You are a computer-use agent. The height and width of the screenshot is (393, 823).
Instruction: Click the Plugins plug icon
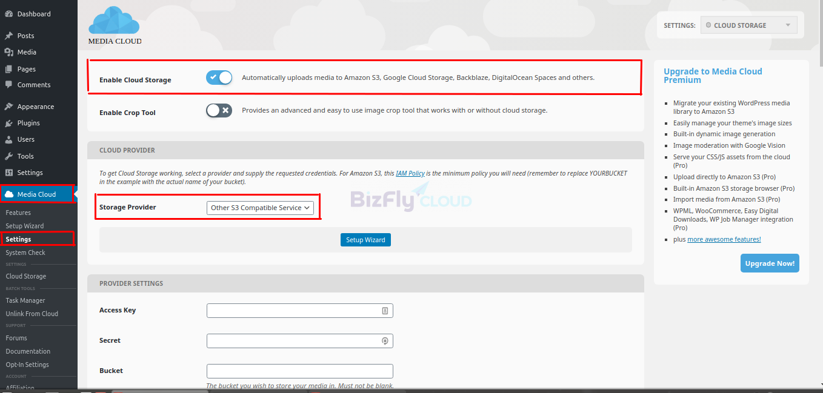[8, 123]
